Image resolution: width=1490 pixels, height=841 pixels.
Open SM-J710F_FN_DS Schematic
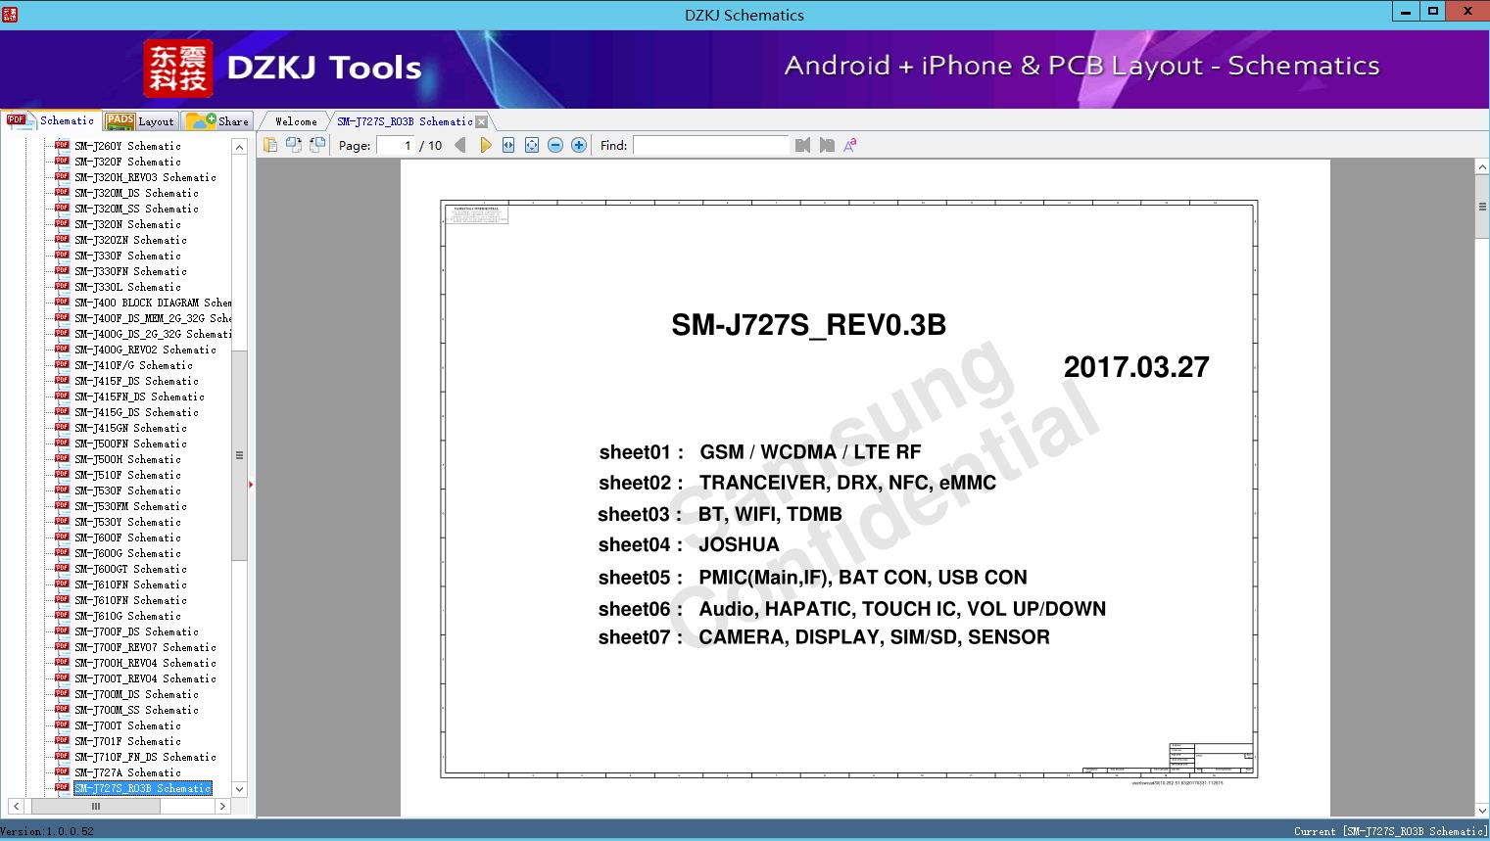(x=145, y=757)
